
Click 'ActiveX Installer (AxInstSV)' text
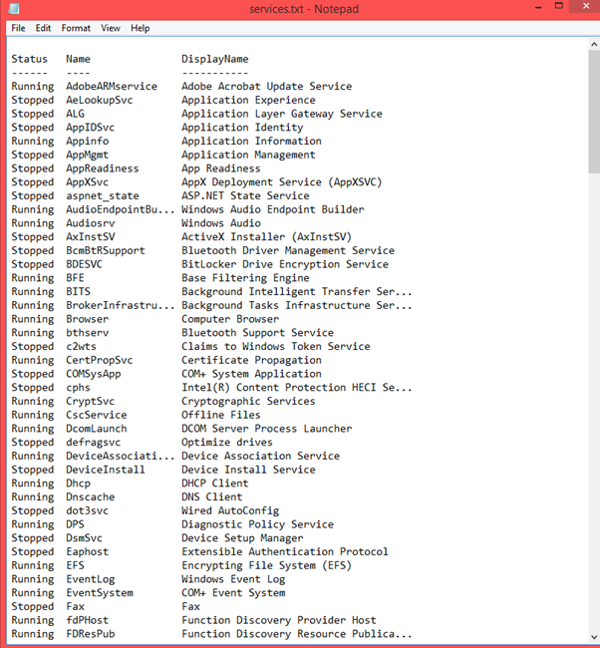tap(266, 237)
